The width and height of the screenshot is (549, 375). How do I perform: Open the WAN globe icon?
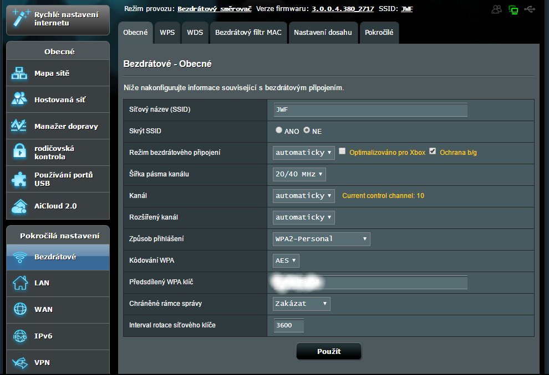pyautogui.click(x=19, y=309)
